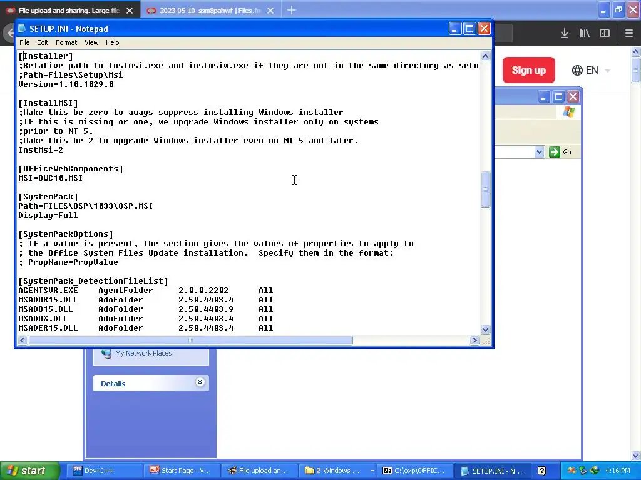This screenshot has width=641, height=480.
Task: Click the browser downloads arrow icon
Action: coord(565,34)
